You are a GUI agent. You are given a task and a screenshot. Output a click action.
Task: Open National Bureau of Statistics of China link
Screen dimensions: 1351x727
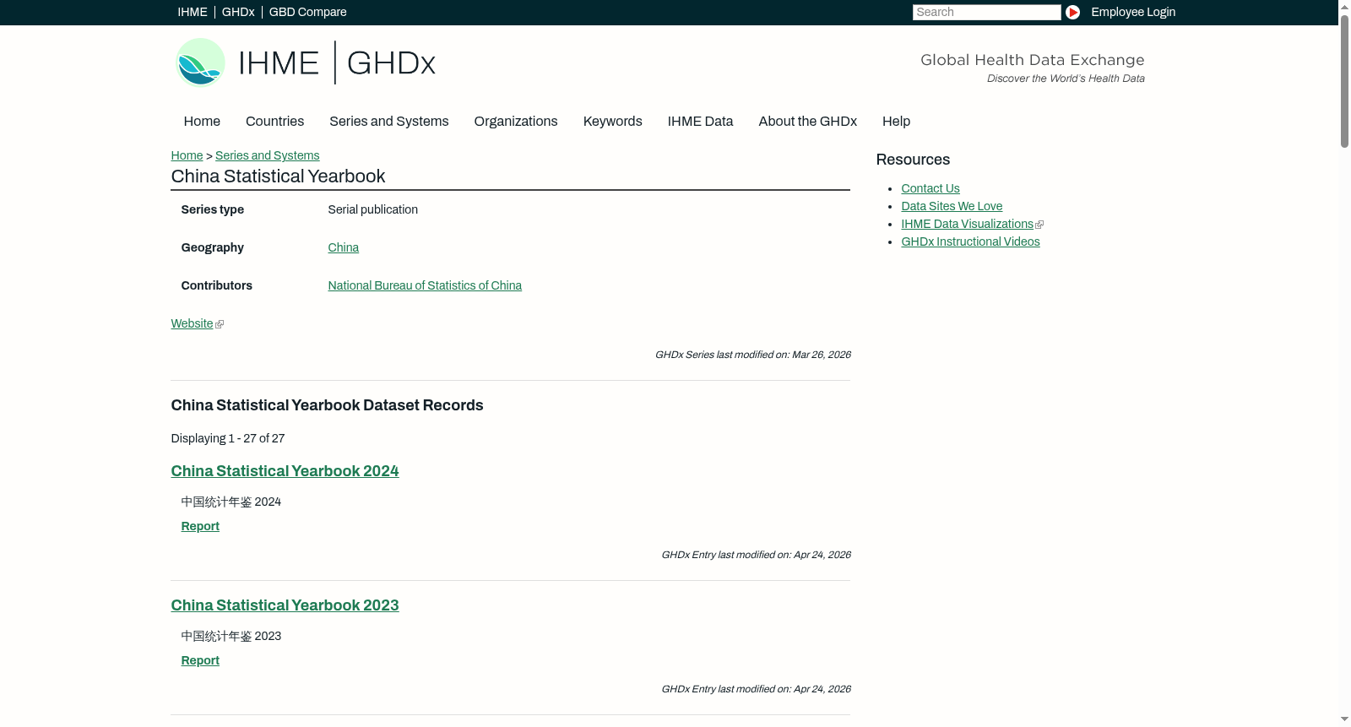pyautogui.click(x=425, y=285)
